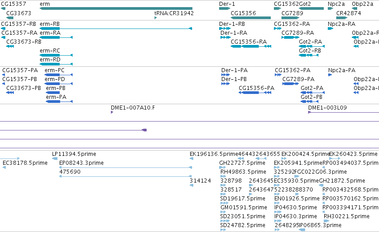Click the Got2-RB transcript
Image resolution: width=379 pixels, height=232 pixels.
tap(310, 51)
